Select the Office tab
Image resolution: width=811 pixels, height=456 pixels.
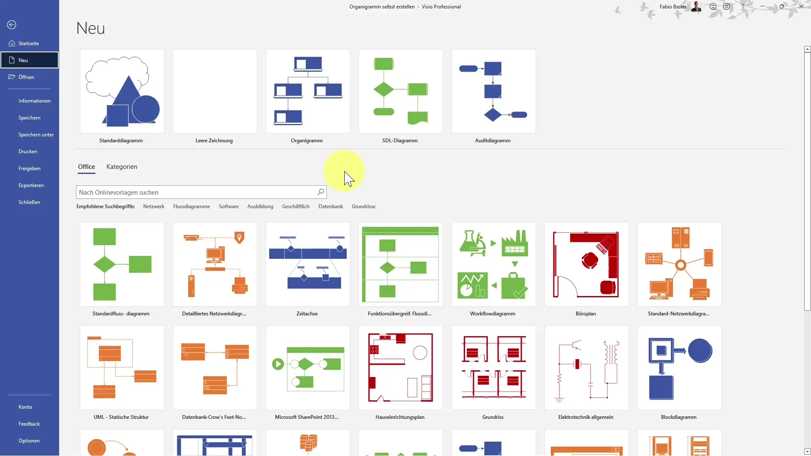[86, 166]
